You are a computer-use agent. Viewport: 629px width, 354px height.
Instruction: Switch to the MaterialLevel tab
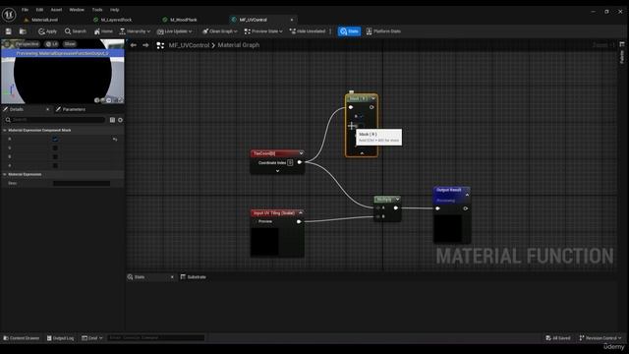coord(44,20)
